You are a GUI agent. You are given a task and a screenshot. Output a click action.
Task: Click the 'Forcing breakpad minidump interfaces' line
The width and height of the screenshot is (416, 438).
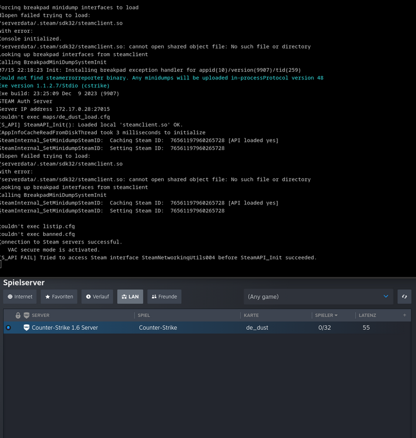(x=69, y=7)
